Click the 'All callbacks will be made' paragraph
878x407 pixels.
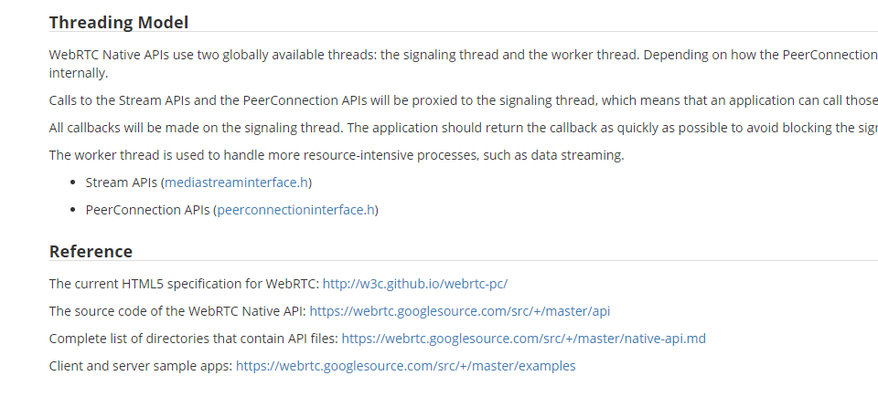pos(463,128)
